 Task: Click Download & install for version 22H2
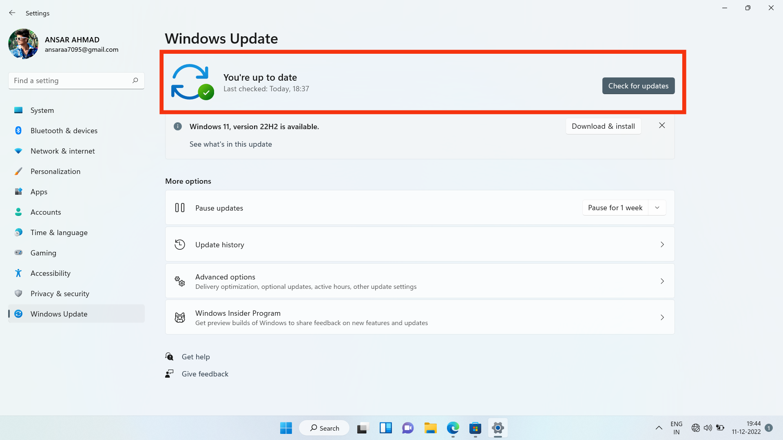[603, 126]
